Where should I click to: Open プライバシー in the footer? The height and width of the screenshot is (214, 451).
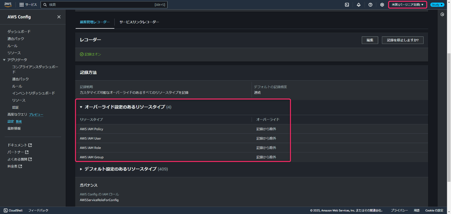399,210
